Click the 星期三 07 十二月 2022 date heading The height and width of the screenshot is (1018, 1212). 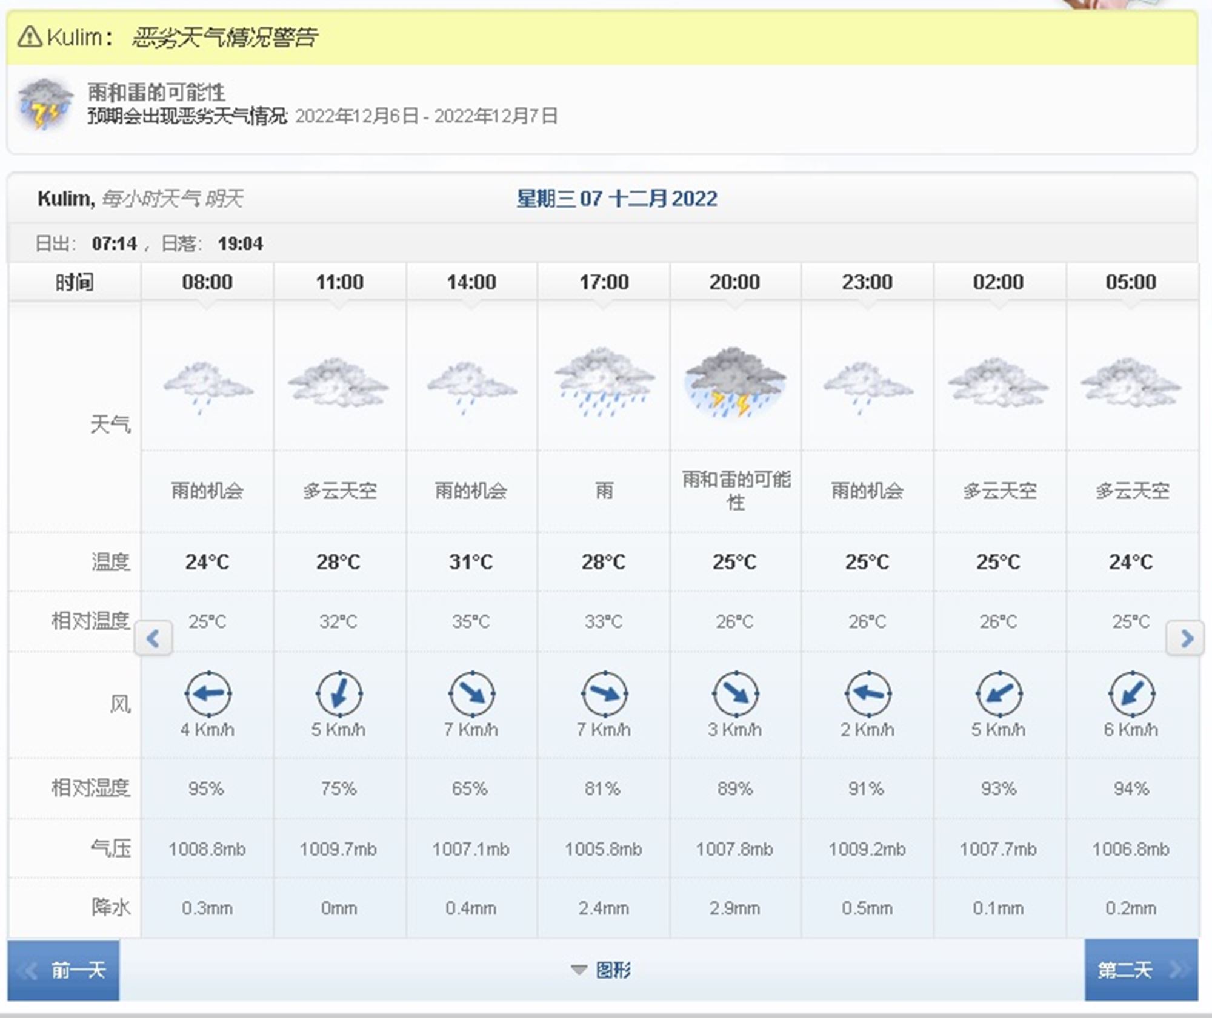(615, 198)
